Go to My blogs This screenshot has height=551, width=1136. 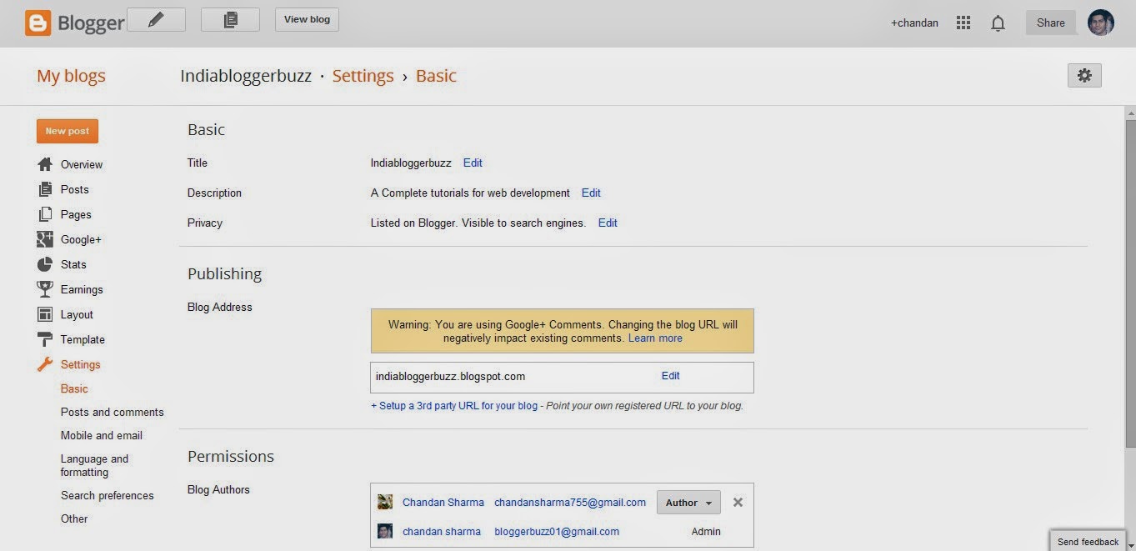click(71, 76)
